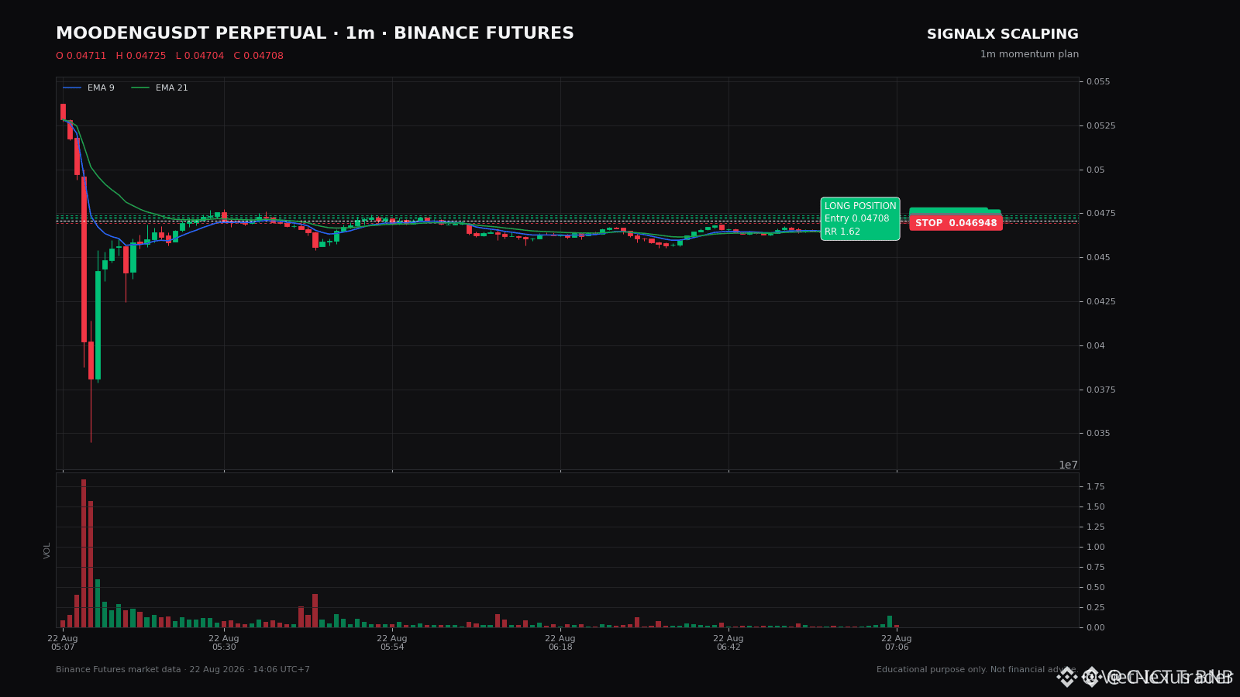Click the SIGNALX SCALPING heading
This screenshot has height=697, width=1240.
[x=1002, y=35]
